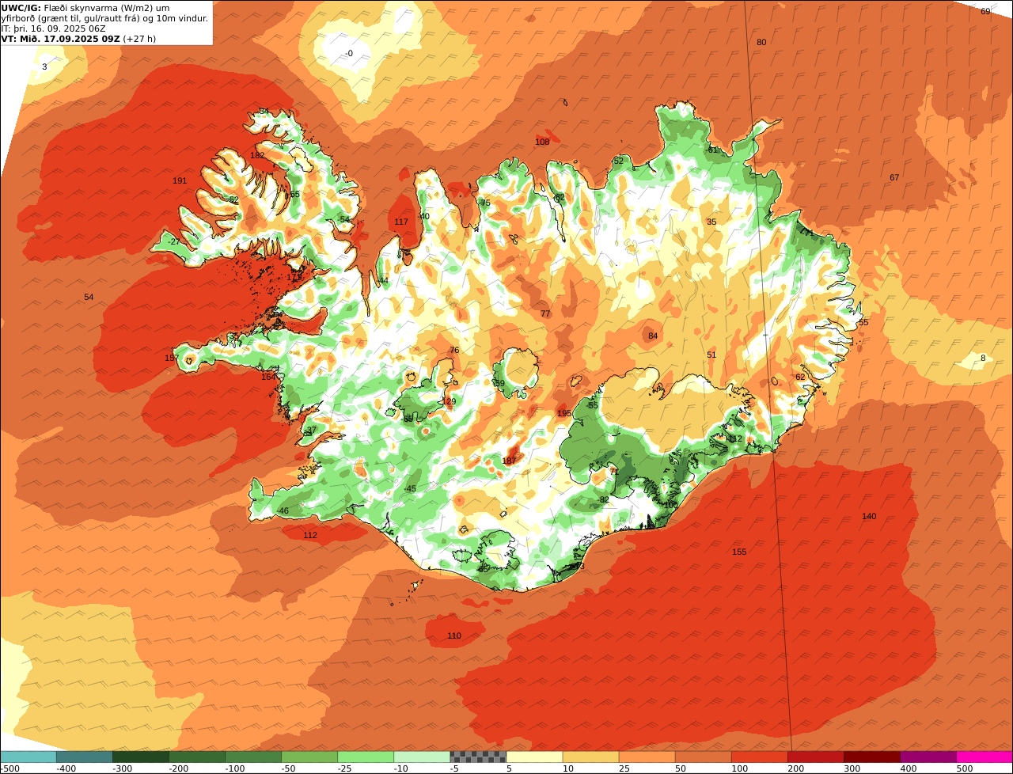Click the '-300' legend label

click(122, 768)
